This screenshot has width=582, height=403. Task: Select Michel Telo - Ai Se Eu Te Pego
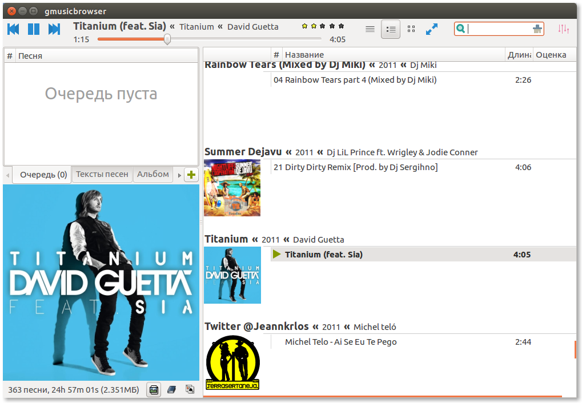[423, 342]
